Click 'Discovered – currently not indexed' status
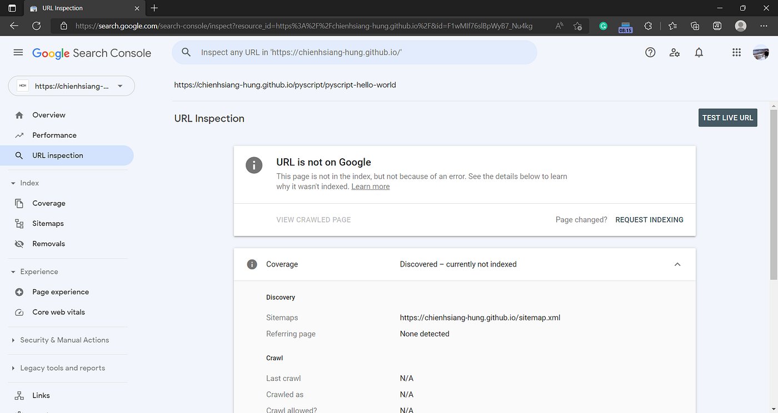Viewport: 778px width, 413px height. coord(458,264)
